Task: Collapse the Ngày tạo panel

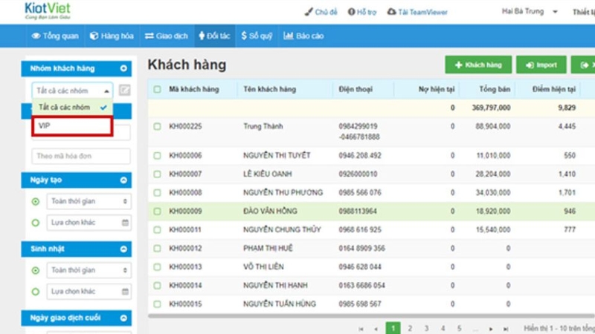Action: [123, 180]
